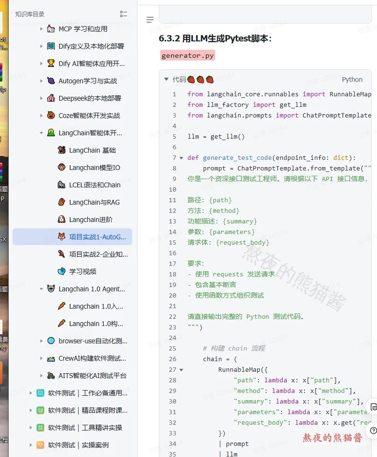Screen dimensions: 377x457
Task: Click the sidebar collapse-all list icon
Action: click(124, 14)
